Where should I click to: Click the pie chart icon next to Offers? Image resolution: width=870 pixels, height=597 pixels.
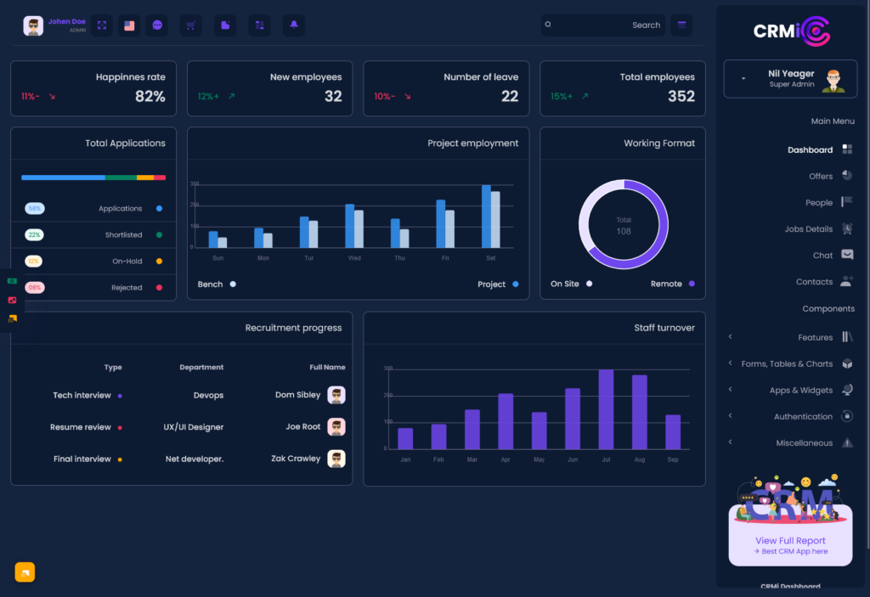(847, 175)
